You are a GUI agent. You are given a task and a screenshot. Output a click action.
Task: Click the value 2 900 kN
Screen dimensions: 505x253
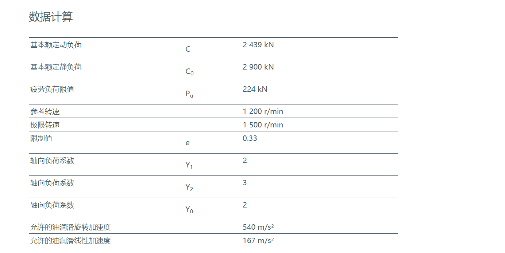pyautogui.click(x=258, y=67)
